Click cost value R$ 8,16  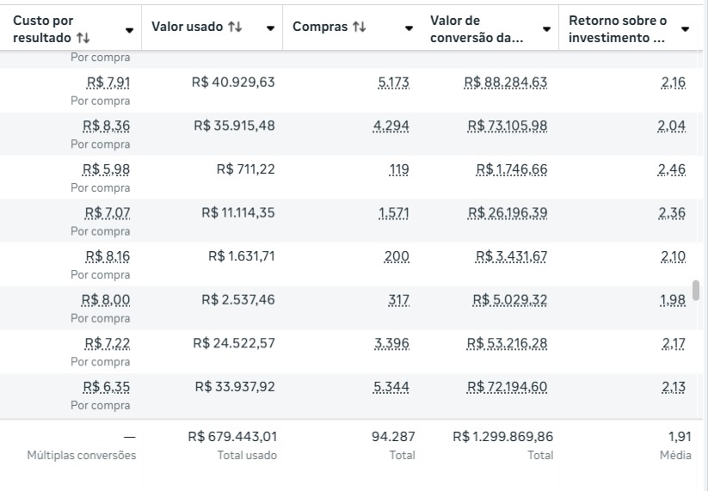[108, 256]
